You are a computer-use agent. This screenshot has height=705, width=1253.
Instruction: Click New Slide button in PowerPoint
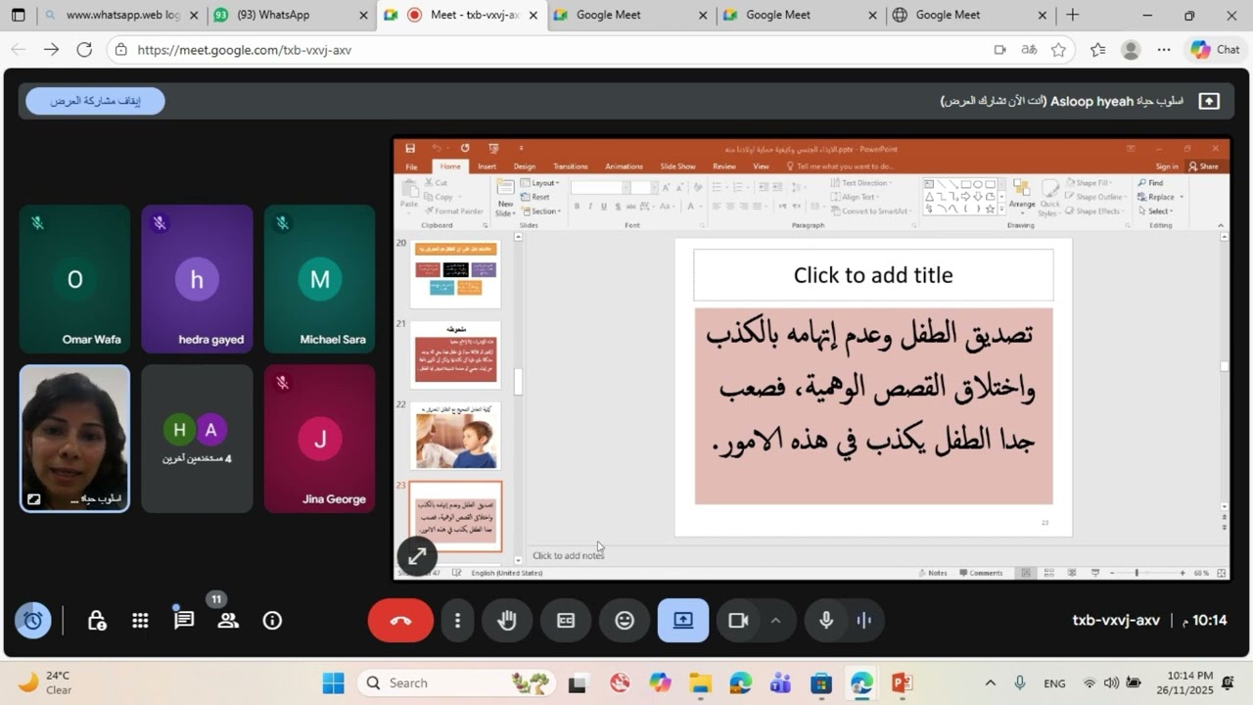click(505, 198)
